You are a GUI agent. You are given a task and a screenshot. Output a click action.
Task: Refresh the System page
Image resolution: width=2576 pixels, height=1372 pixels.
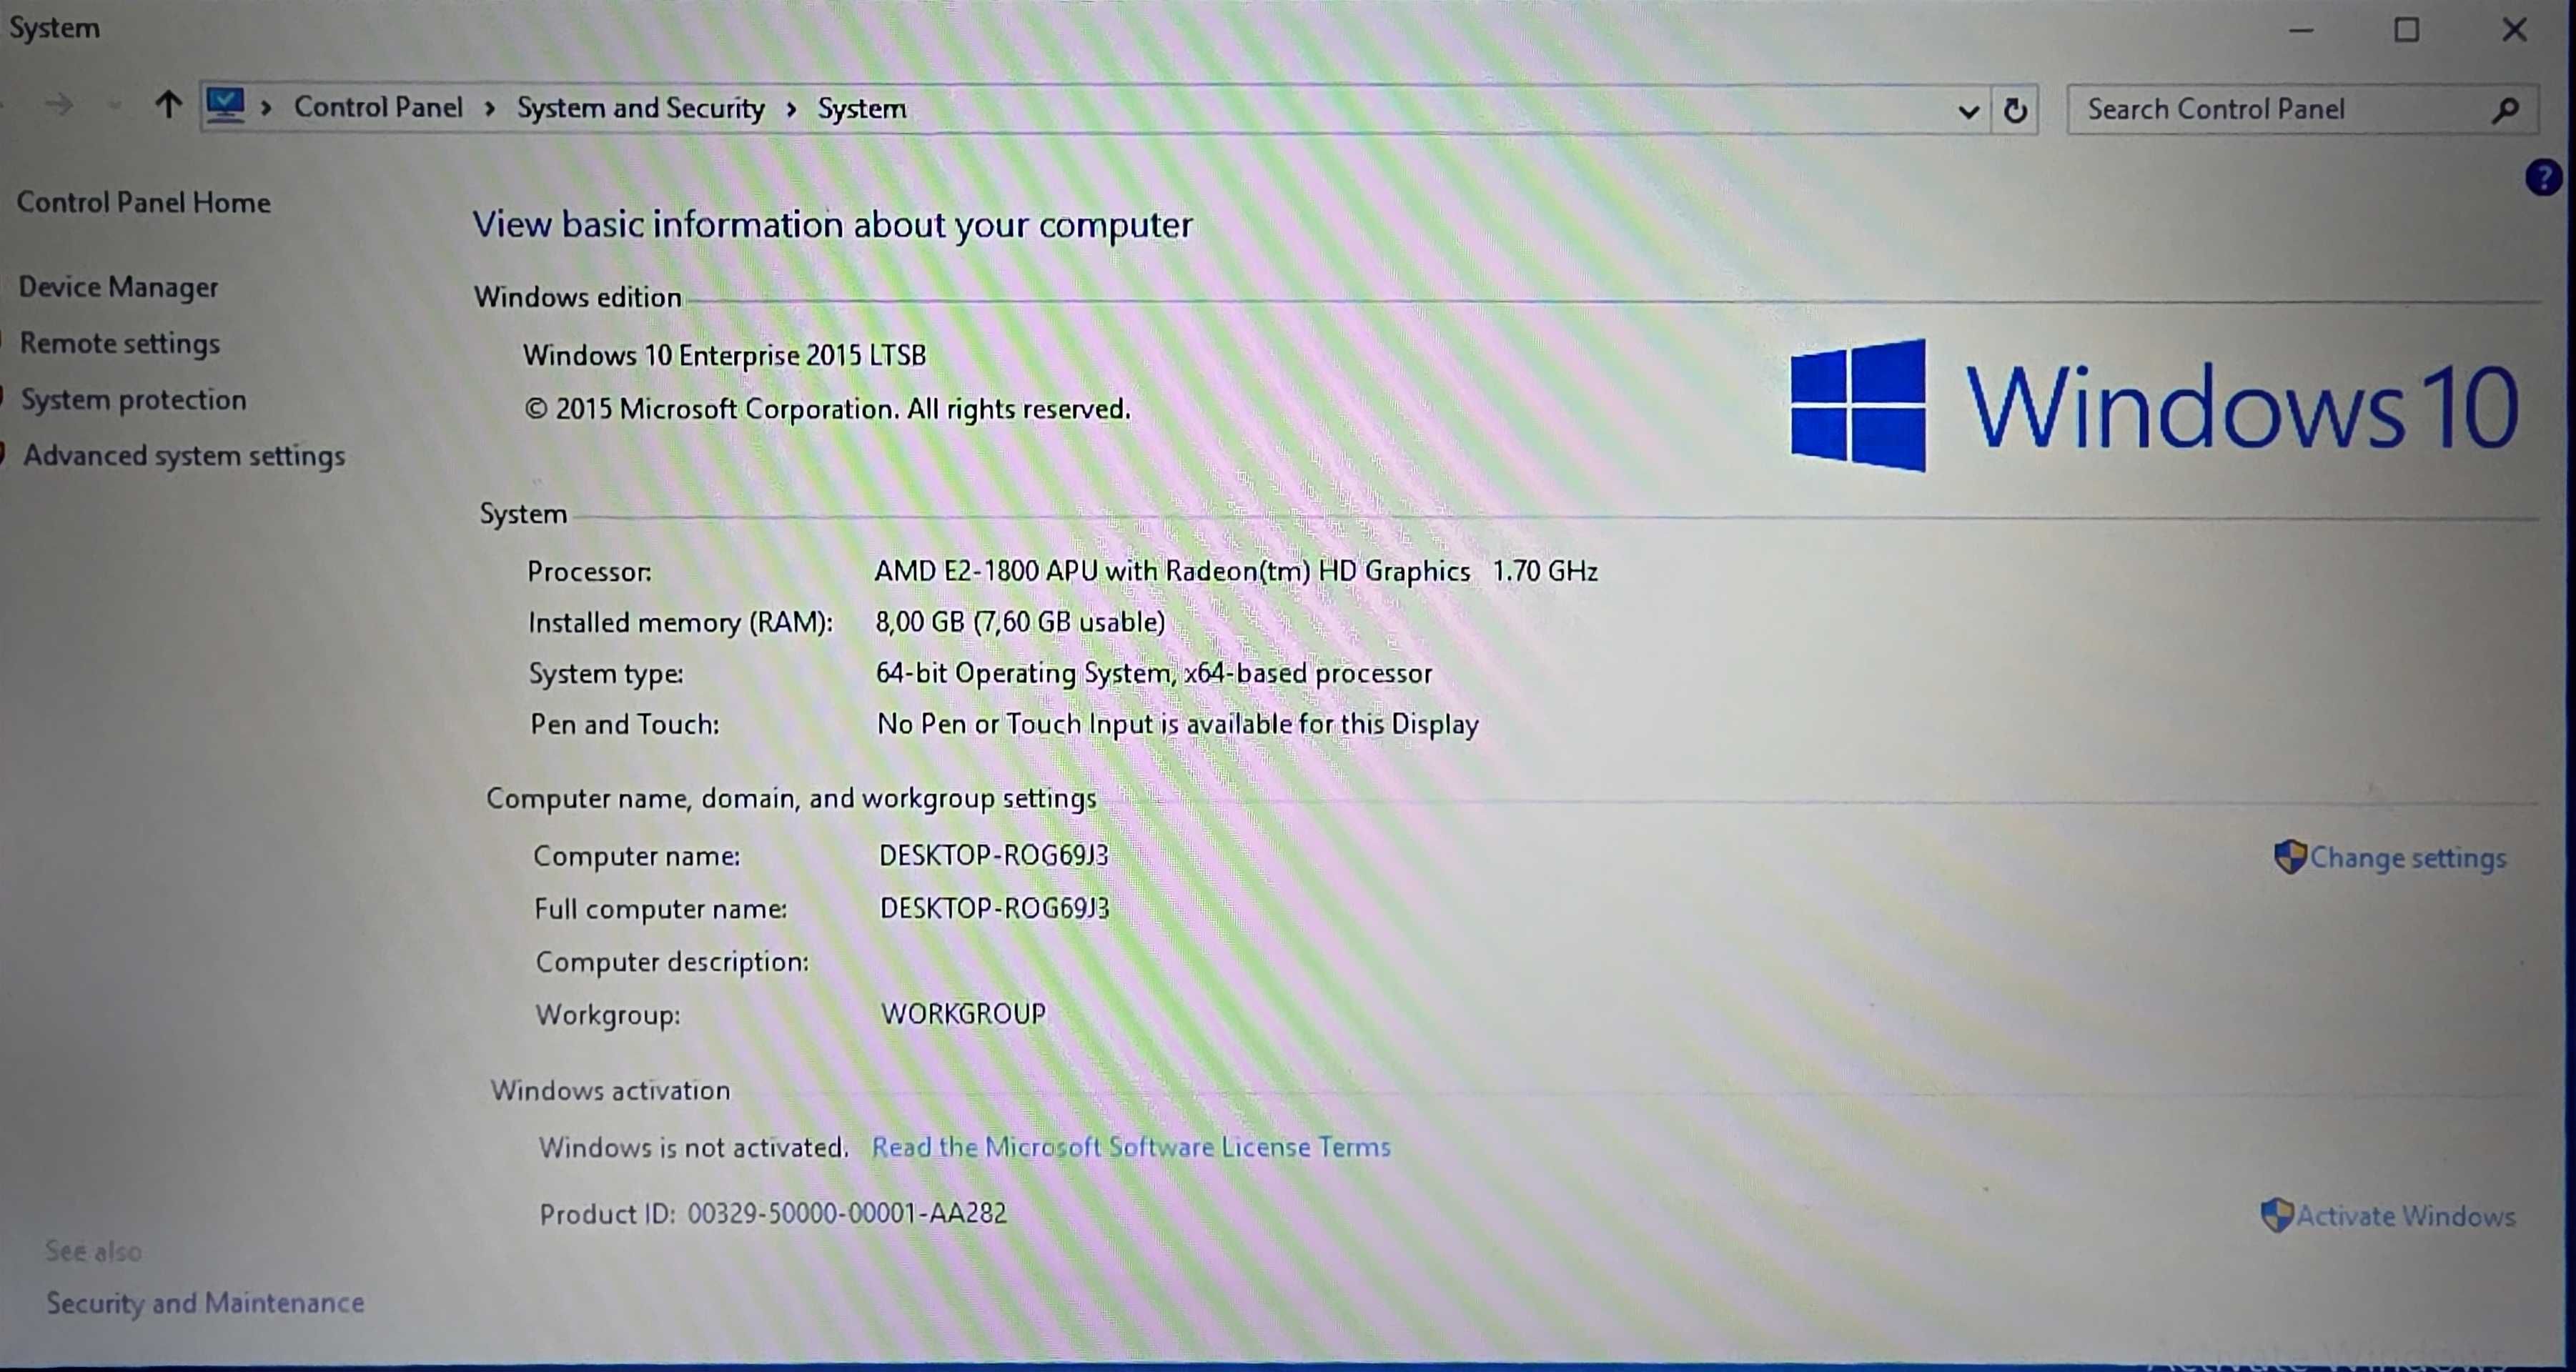coord(2015,110)
